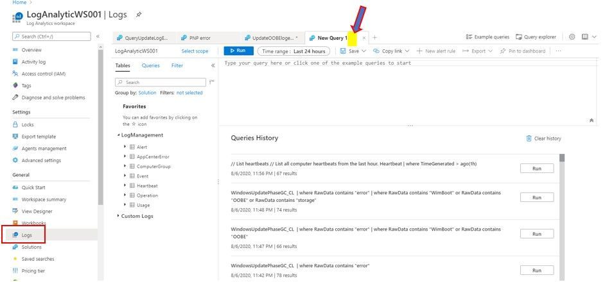The height and width of the screenshot is (282, 605).
Task: Open Tags in the sidebar
Action: tap(26, 85)
